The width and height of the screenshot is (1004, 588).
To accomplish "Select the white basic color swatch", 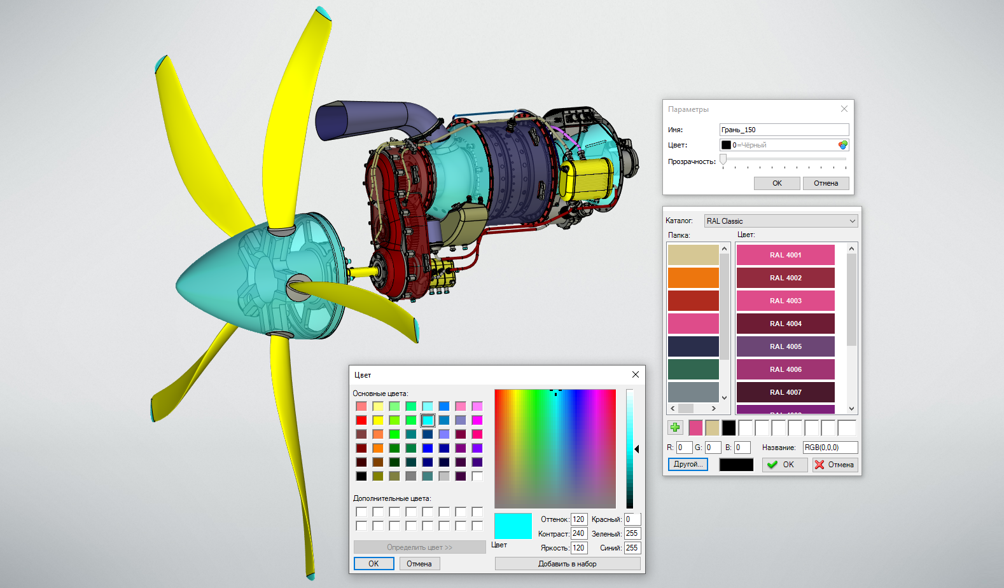I will [x=477, y=476].
